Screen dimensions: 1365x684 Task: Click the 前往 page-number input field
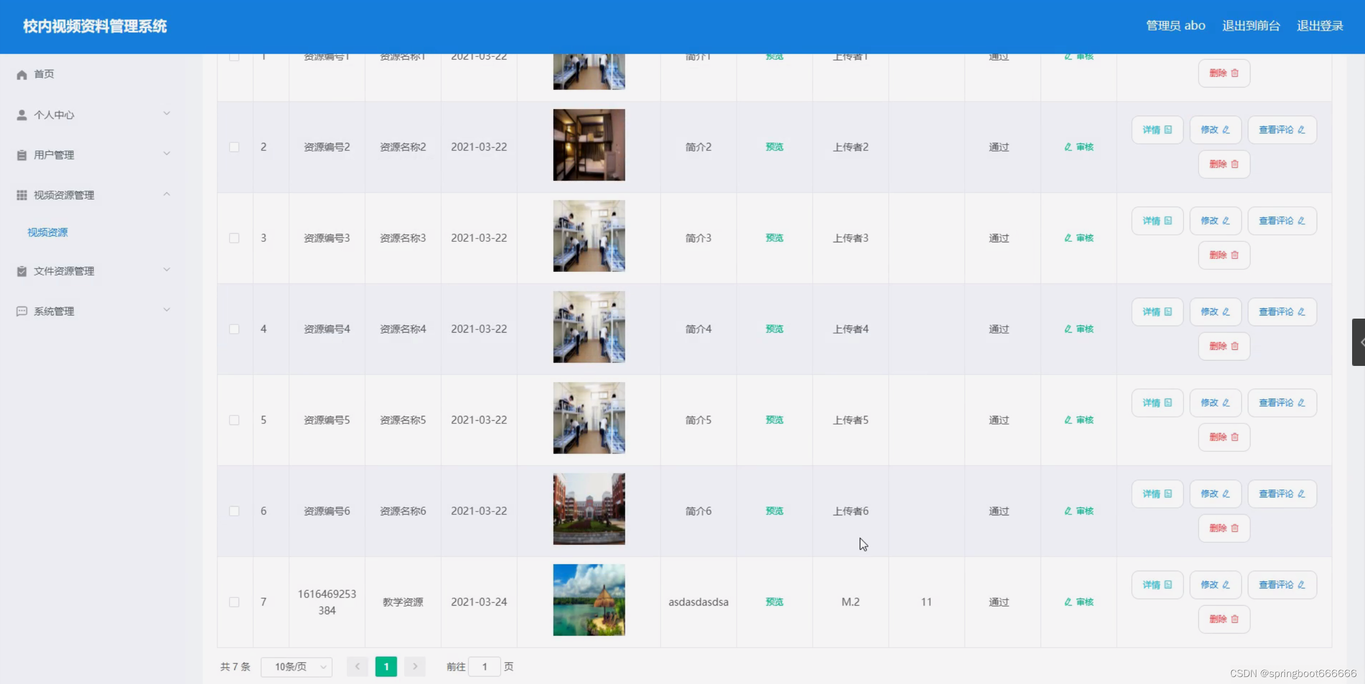pos(484,667)
